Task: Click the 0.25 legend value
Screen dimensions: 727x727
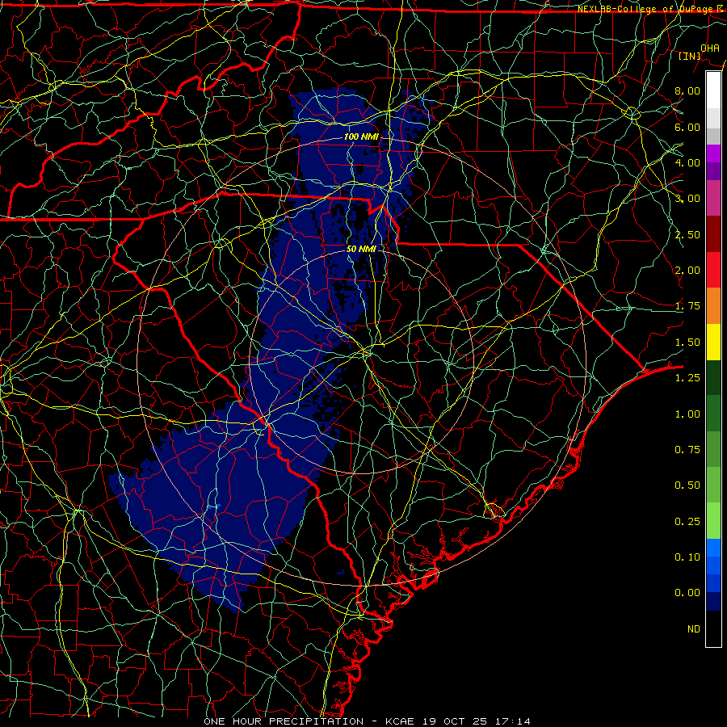Action: (687, 522)
